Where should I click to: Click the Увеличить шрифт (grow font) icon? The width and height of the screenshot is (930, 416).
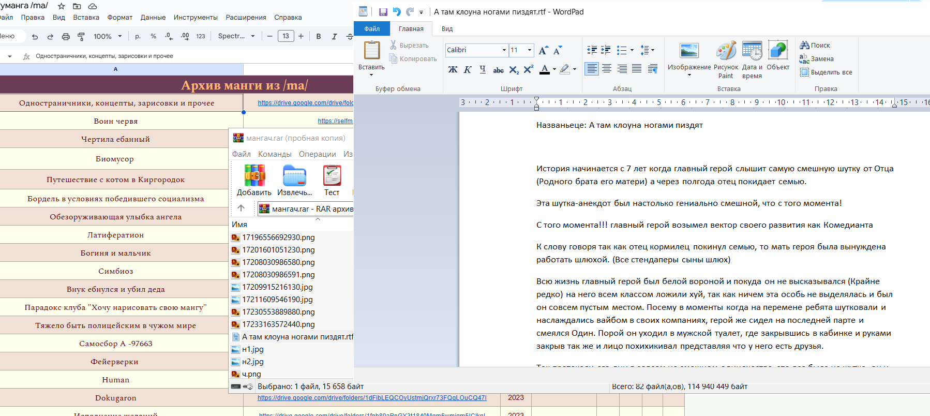543,50
